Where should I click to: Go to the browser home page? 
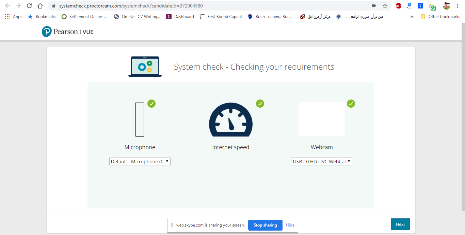click(x=40, y=6)
